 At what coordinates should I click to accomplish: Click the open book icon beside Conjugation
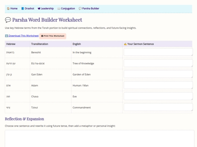point(59,8)
